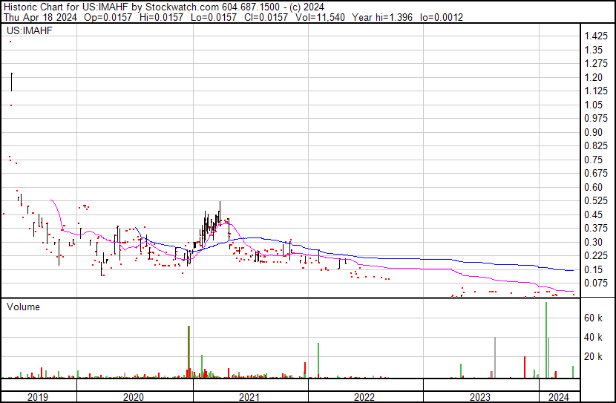Click the 0.60 price axis value

tap(593, 187)
